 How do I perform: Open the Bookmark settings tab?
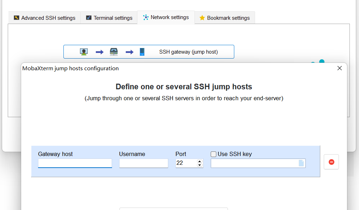click(225, 18)
